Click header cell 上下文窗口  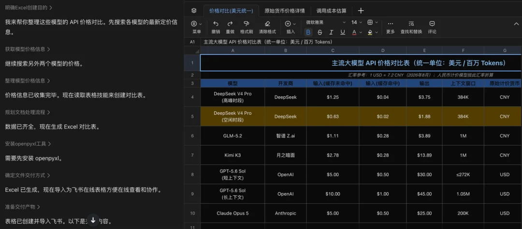pyautogui.click(x=463, y=83)
